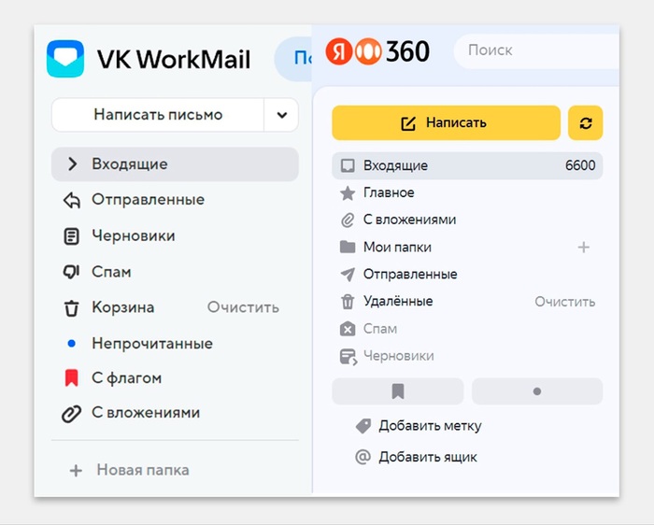Focus the Поиск search field

coord(536,50)
